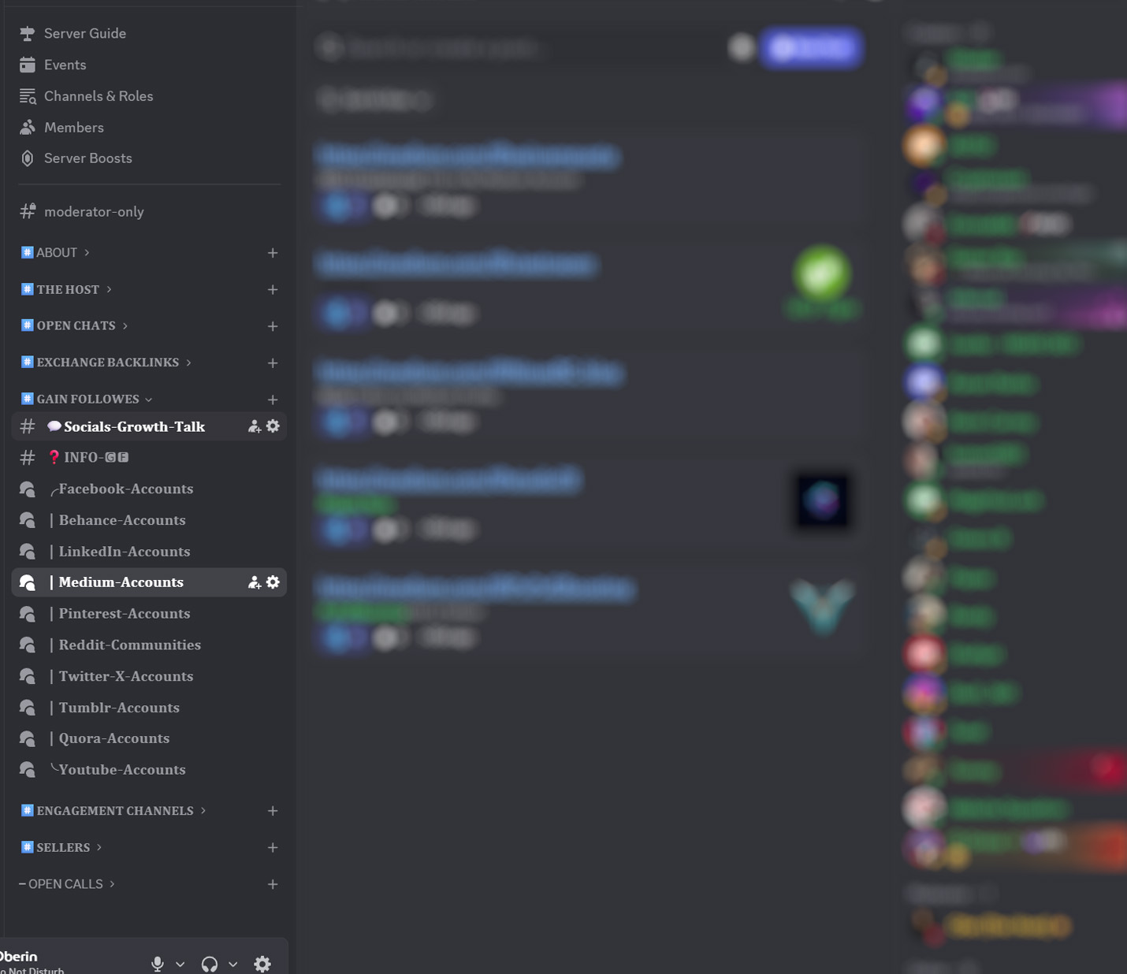Click invite icon on Medium-Accounts channel

pyautogui.click(x=255, y=582)
